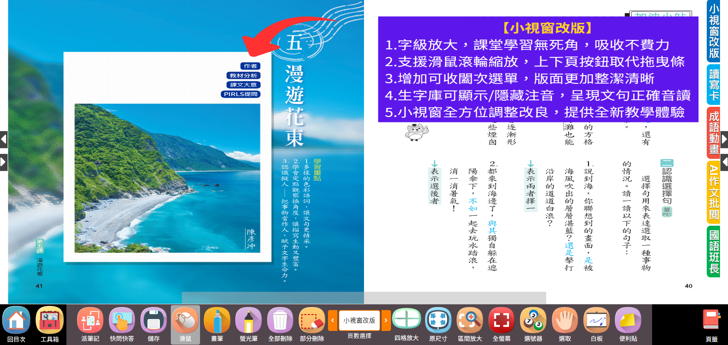This screenshot has width=728, height=345.
Task: Open the PIRLS提問 button
Action: click(241, 94)
